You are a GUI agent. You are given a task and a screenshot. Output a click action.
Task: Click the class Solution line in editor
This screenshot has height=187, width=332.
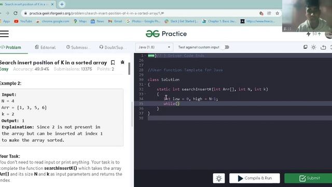pyautogui.click(x=164, y=79)
